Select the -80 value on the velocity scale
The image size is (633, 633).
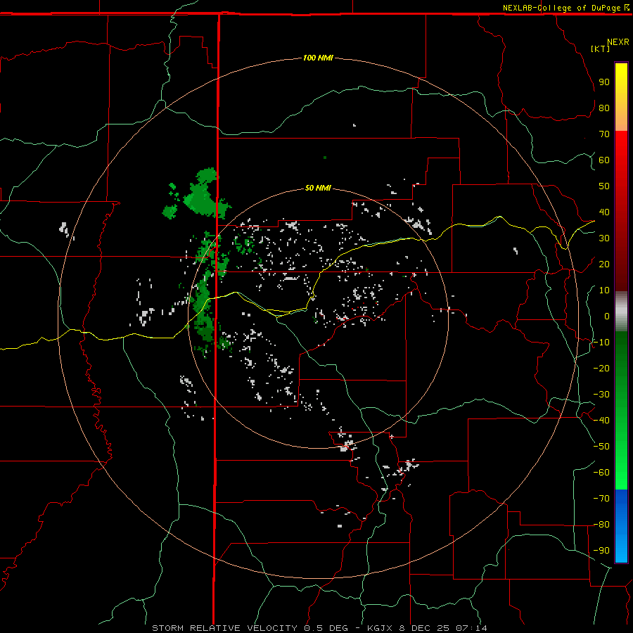click(x=601, y=525)
